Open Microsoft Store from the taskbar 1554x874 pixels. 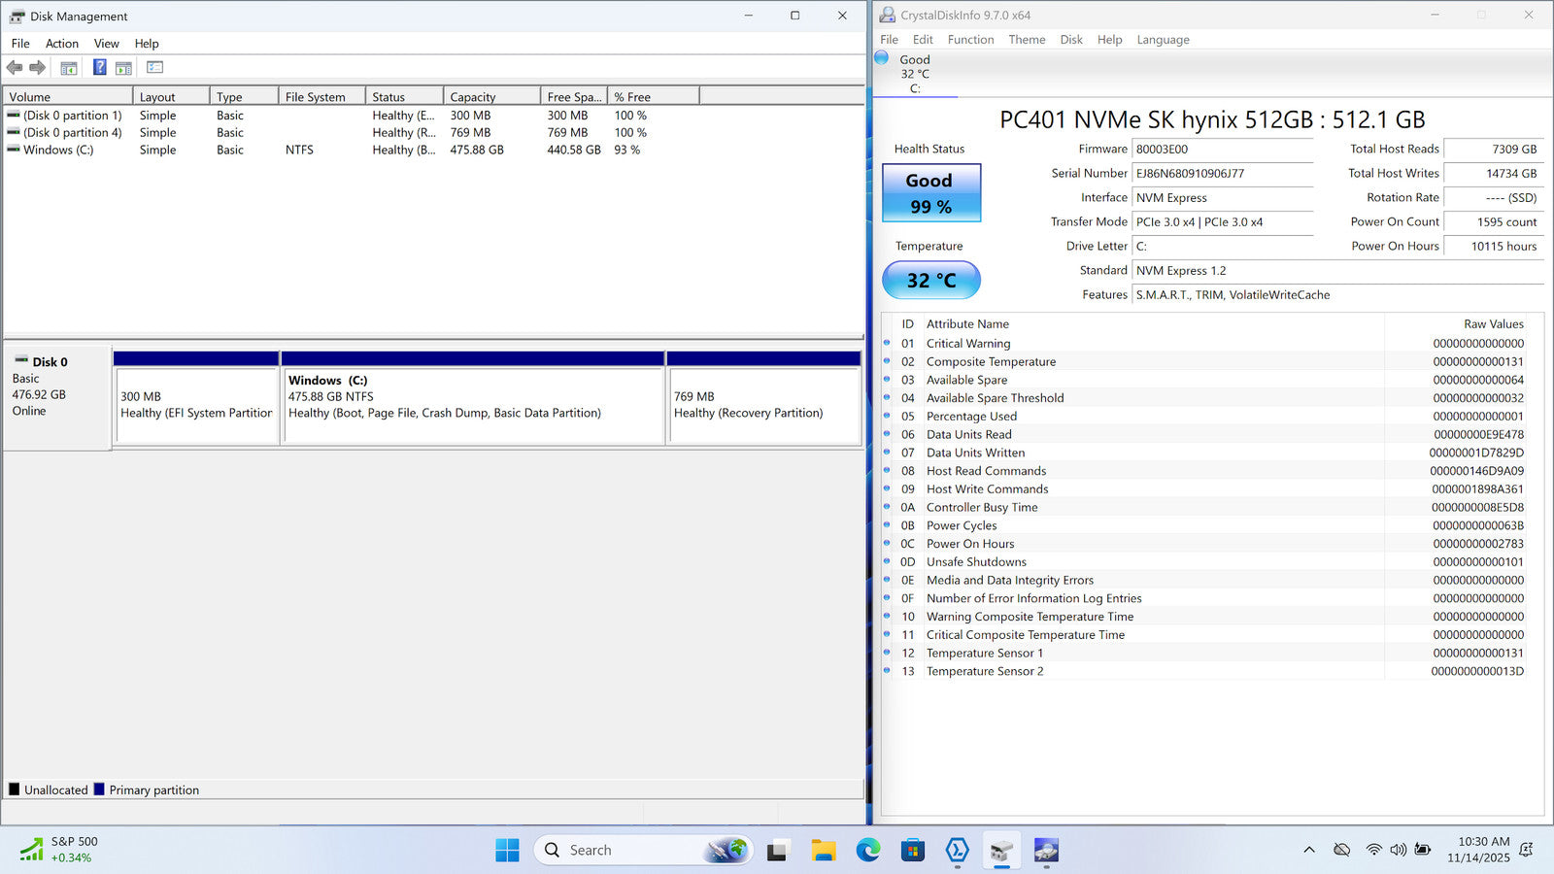pyautogui.click(x=912, y=851)
